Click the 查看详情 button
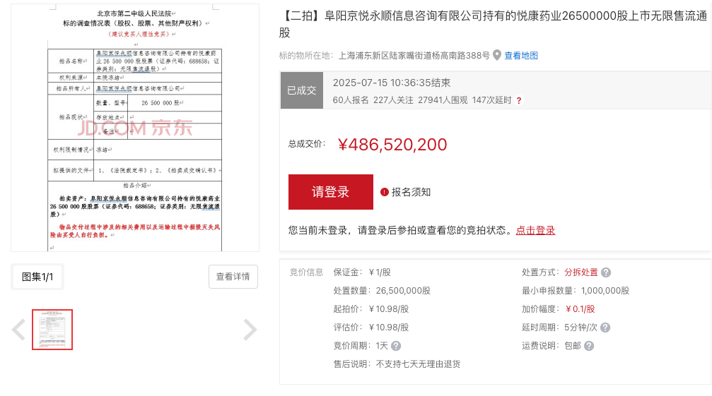Image resolution: width=712 pixels, height=396 pixels. point(233,277)
